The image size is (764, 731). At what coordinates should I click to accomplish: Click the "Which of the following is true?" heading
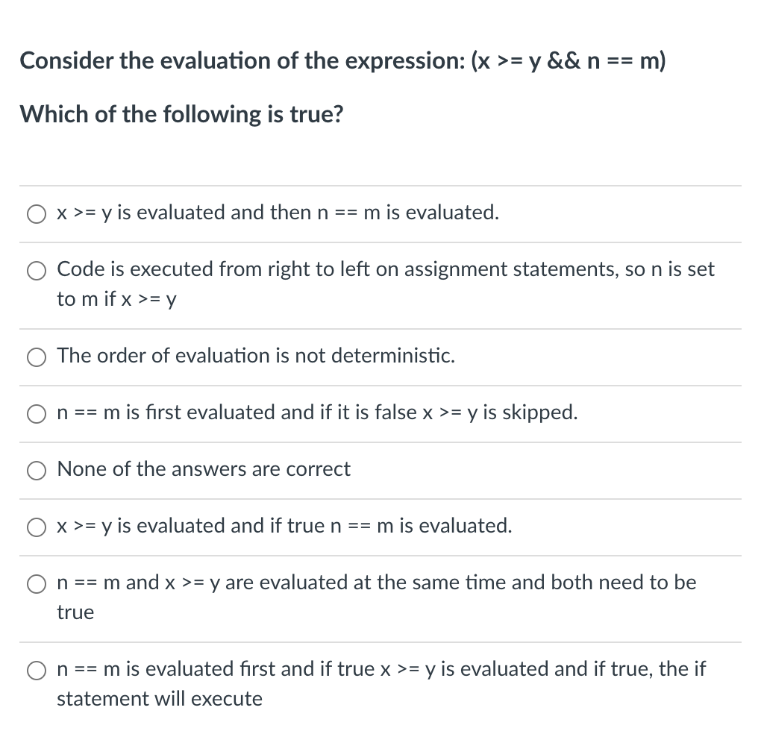(181, 114)
